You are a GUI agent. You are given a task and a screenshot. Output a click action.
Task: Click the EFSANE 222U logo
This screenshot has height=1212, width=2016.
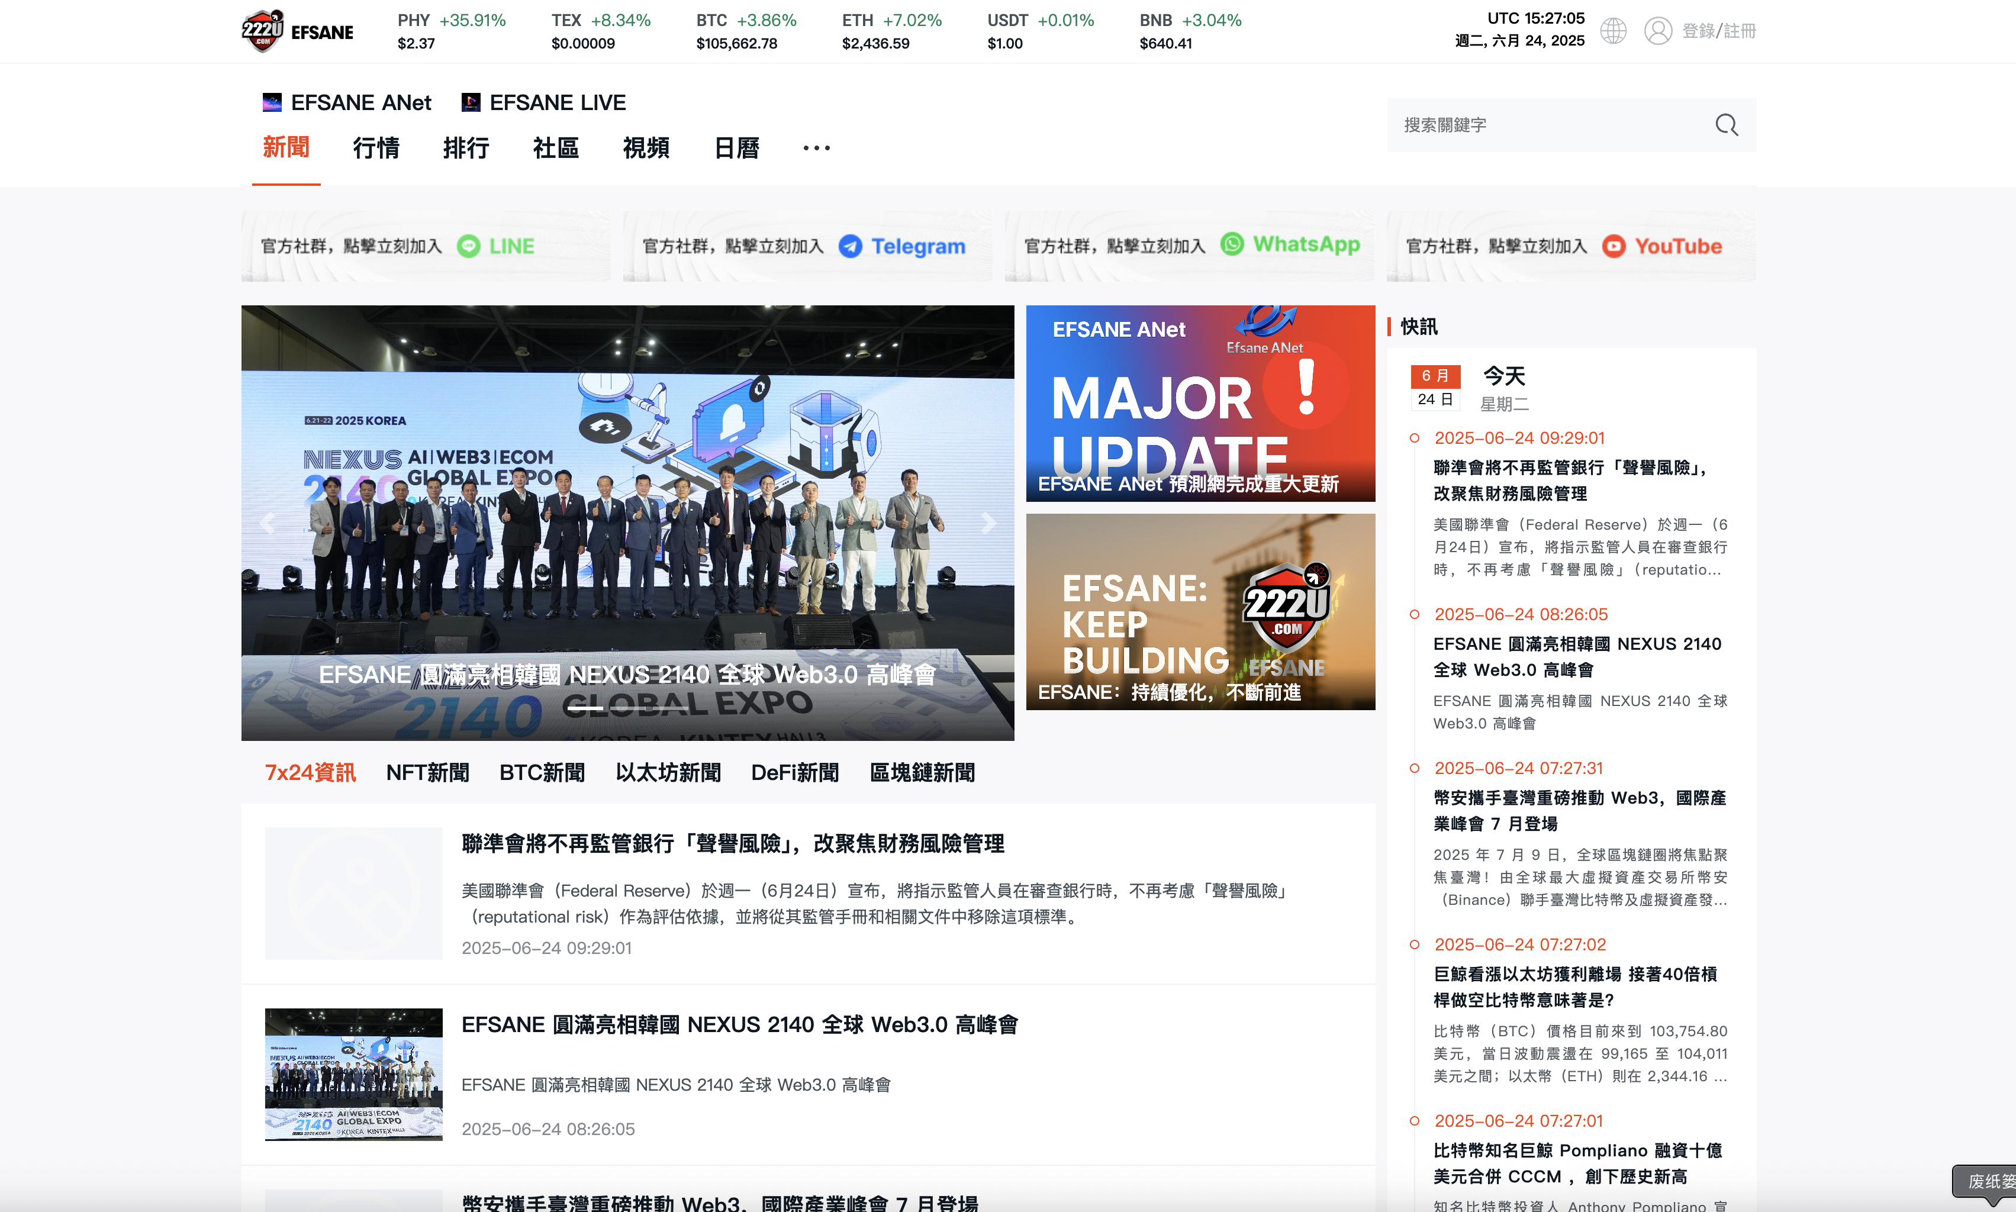[x=297, y=30]
